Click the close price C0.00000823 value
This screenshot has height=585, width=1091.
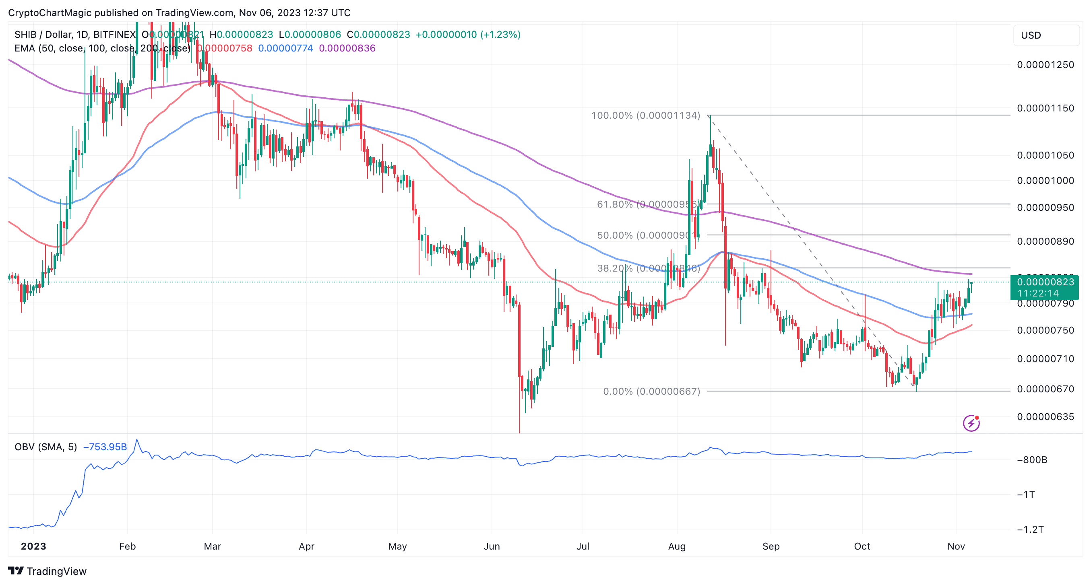coord(378,34)
